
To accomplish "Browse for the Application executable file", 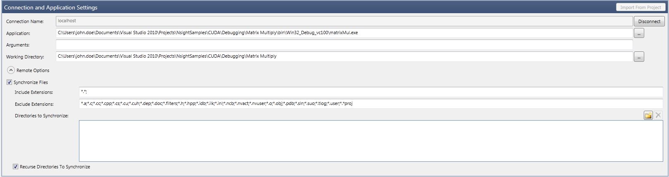I will (639, 33).
